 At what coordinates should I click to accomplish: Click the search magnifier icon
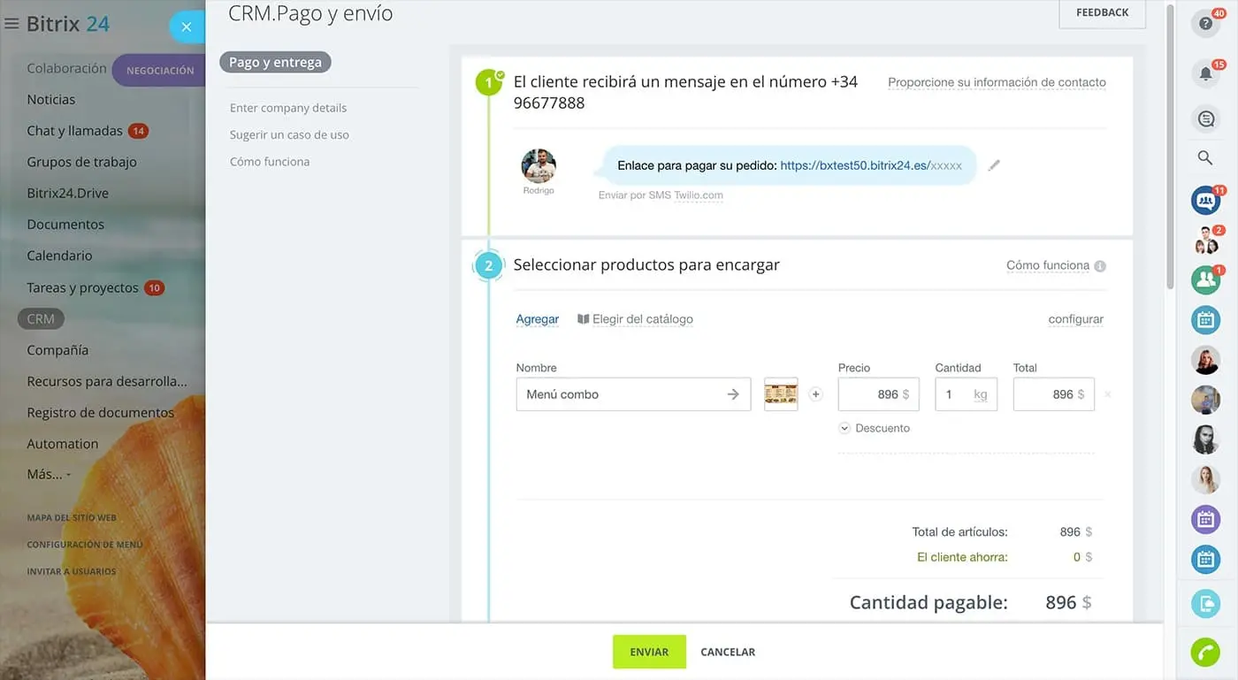[x=1204, y=158]
